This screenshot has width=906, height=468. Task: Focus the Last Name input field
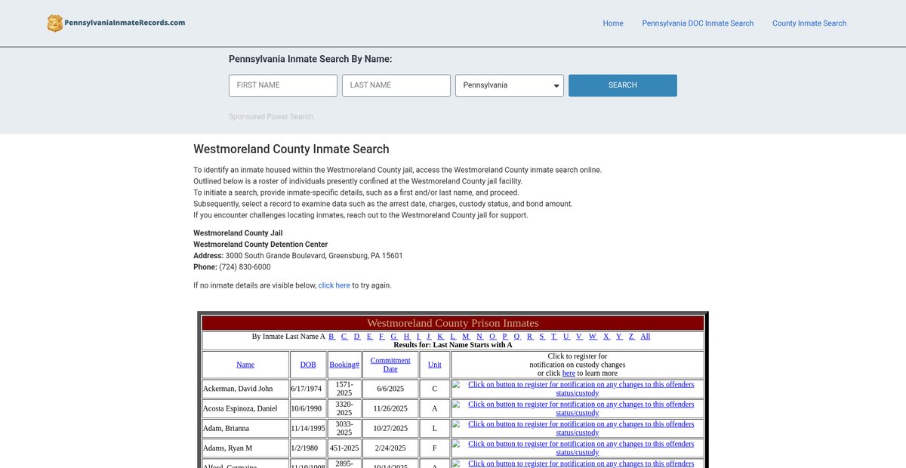396,85
